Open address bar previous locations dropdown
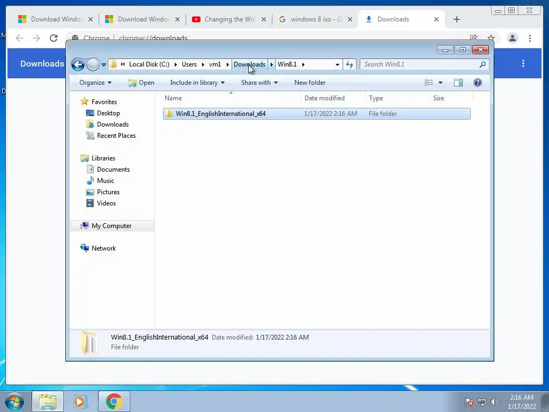This screenshot has height=412, width=549. coord(337,64)
